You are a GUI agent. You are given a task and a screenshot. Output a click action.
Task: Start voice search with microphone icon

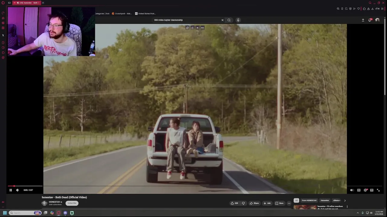238,20
